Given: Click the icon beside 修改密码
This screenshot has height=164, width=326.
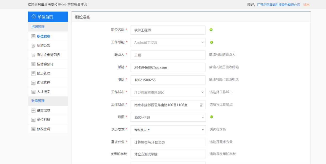Looking at the screenshot, I should 33,129.
